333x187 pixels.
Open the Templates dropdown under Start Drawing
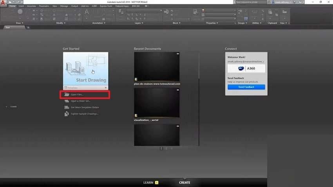click(x=85, y=88)
